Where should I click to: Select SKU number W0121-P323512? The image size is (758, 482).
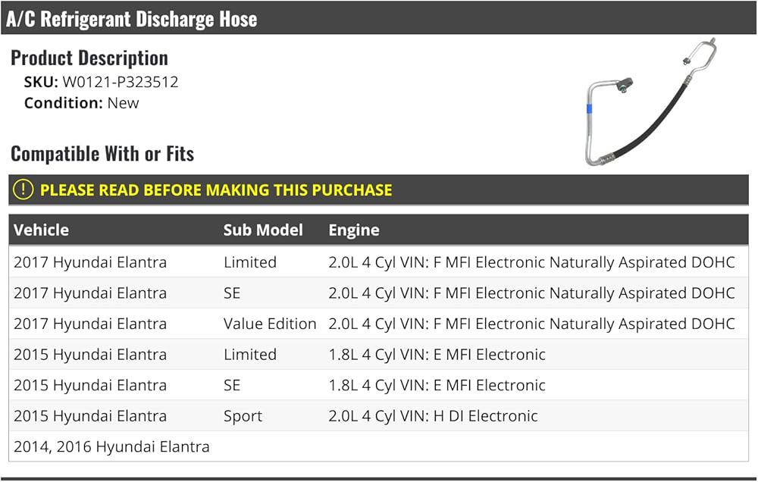pyautogui.click(x=121, y=82)
